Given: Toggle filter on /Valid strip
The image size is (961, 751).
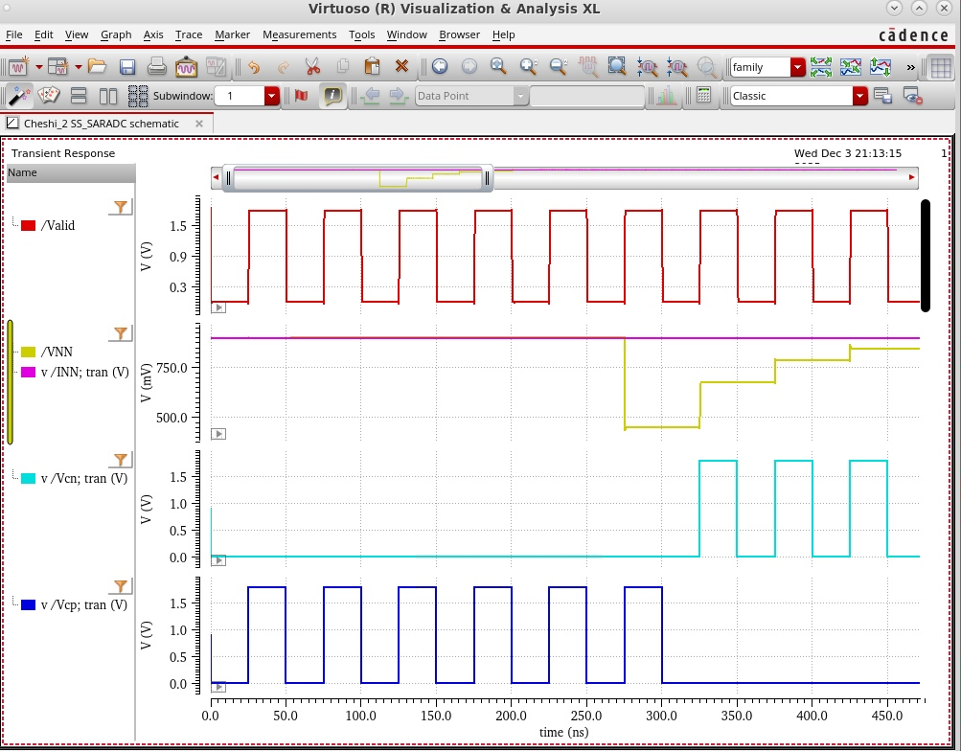Looking at the screenshot, I should [x=121, y=207].
